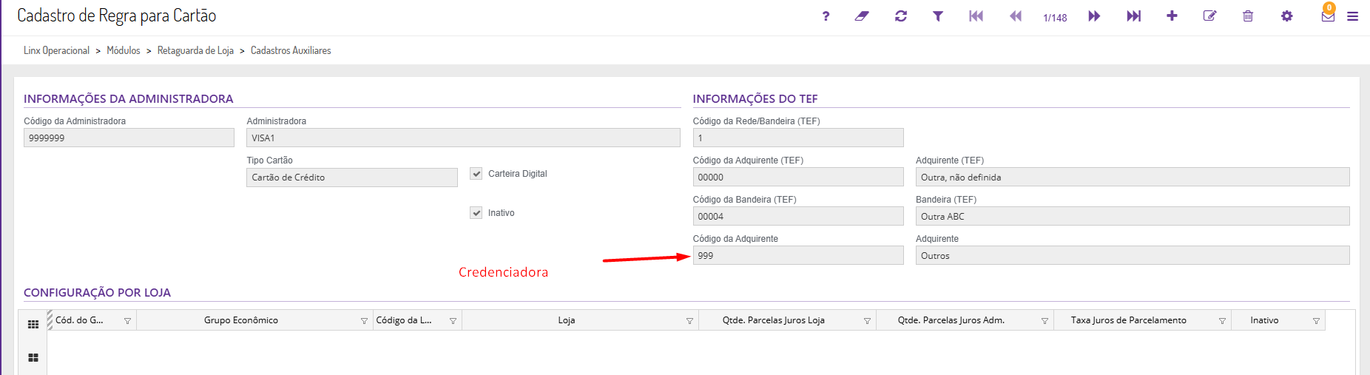Add a new record with plus icon
The image size is (1370, 375).
click(x=1172, y=16)
